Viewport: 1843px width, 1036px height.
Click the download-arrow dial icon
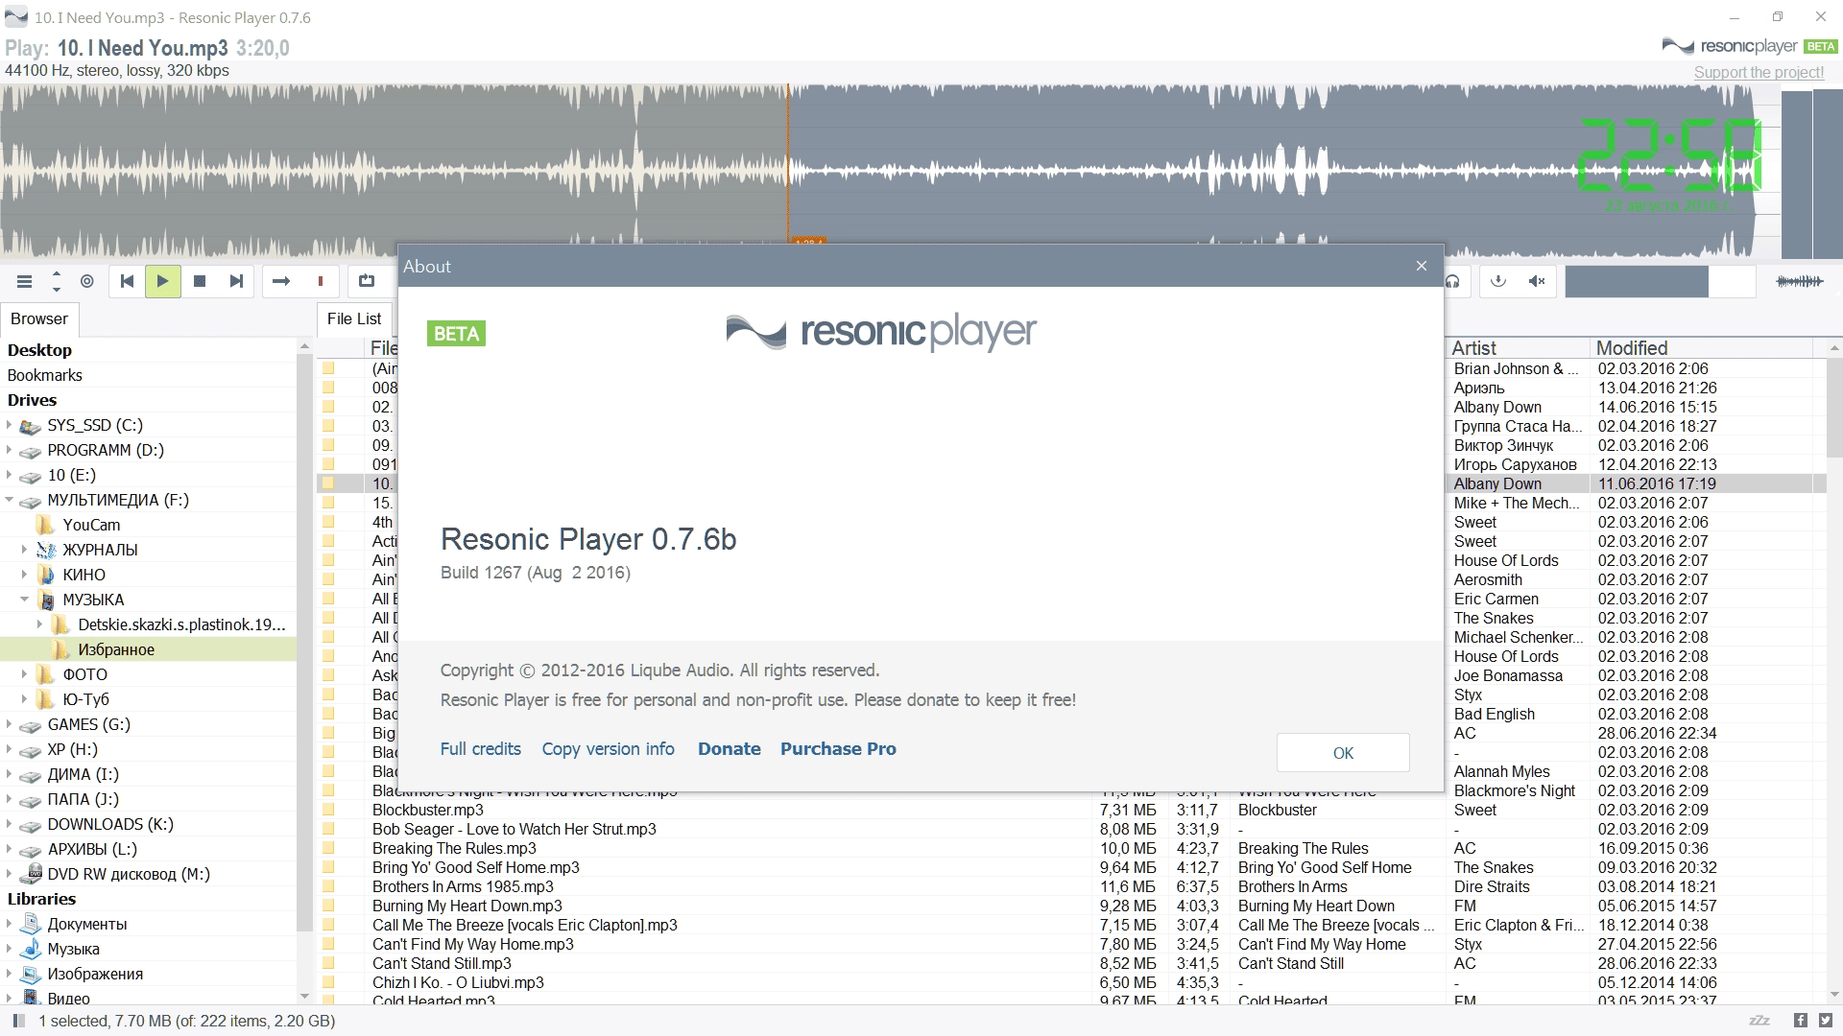click(x=1498, y=281)
